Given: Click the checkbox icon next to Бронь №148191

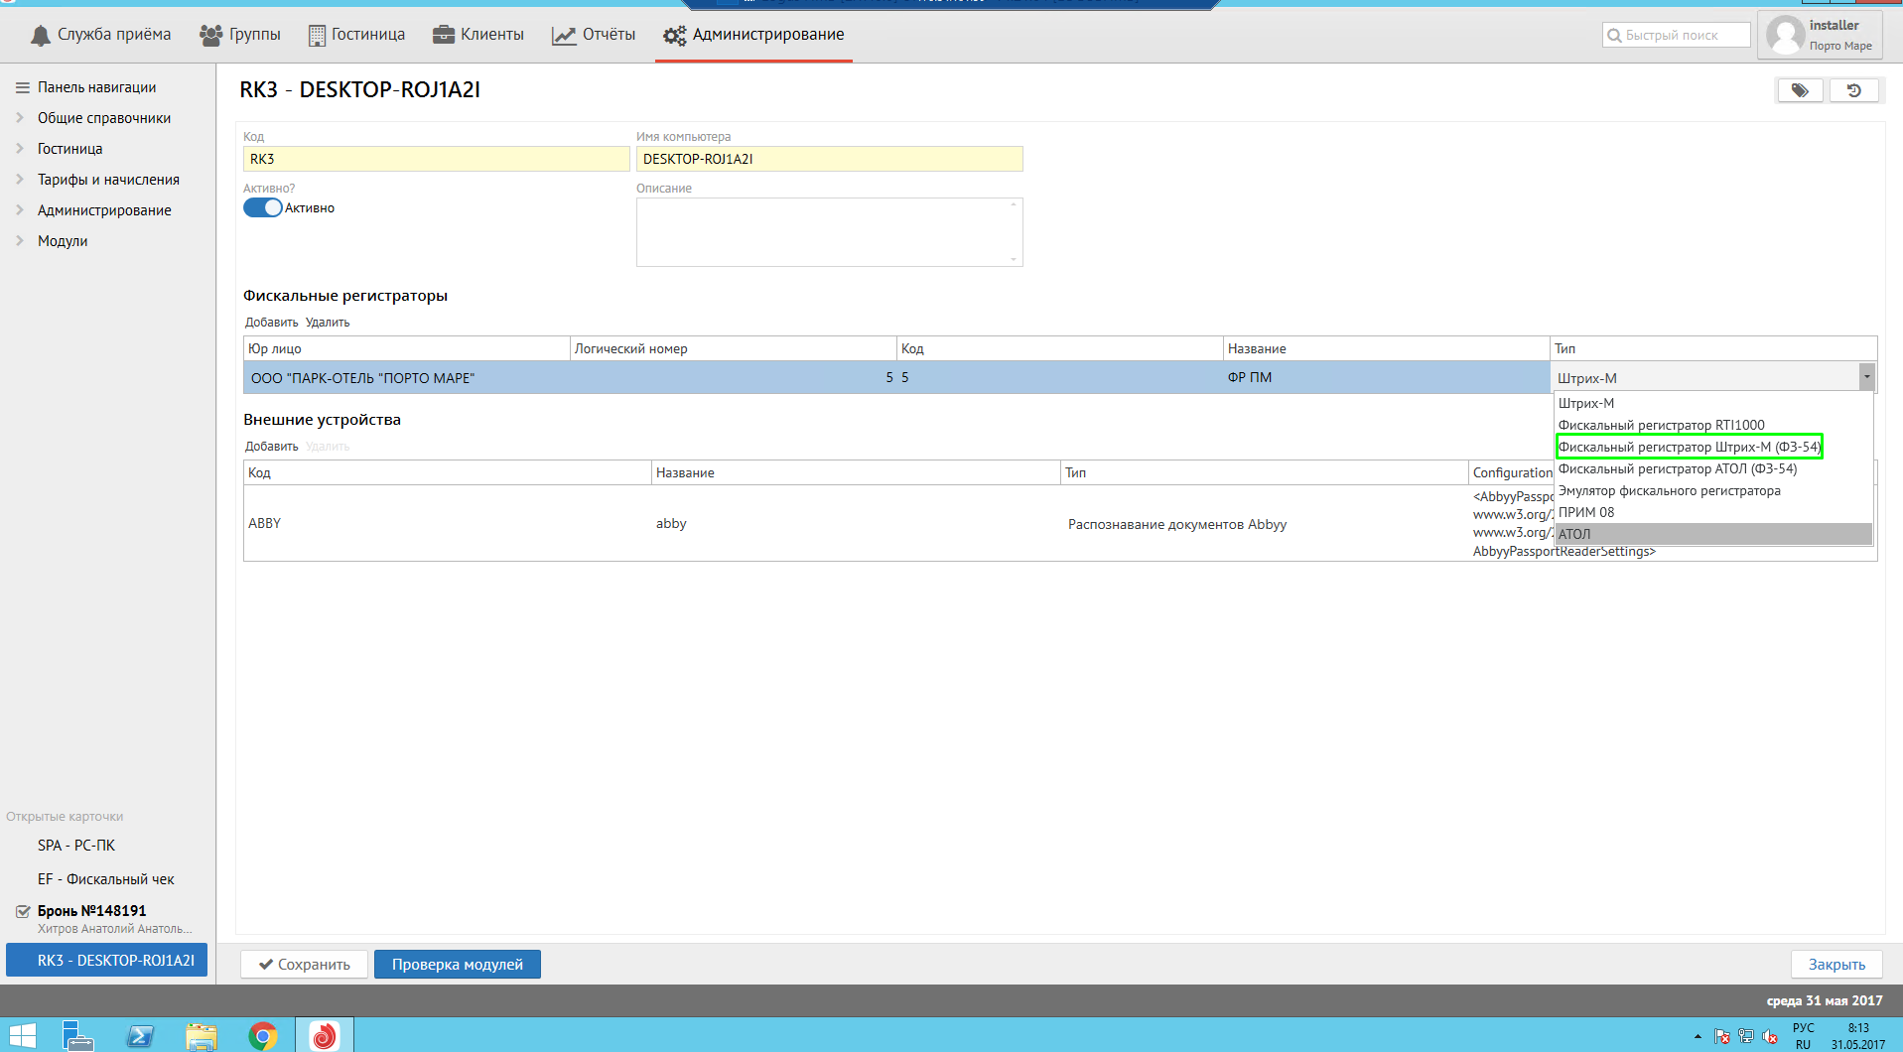Looking at the screenshot, I should click(23, 911).
